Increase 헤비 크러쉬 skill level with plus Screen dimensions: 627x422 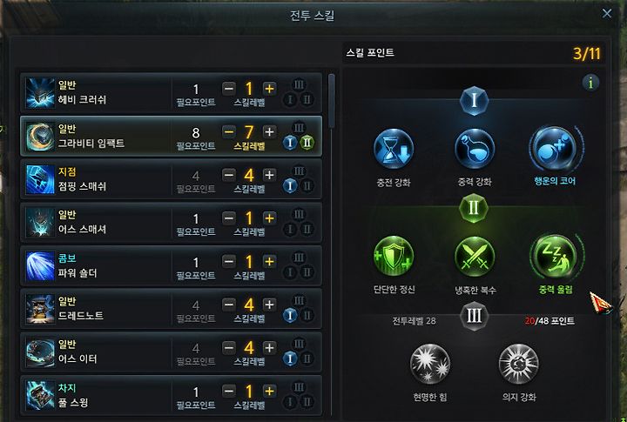coord(269,89)
